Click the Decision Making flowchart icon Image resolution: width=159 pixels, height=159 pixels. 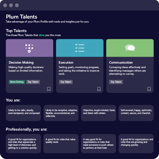pos(29,48)
